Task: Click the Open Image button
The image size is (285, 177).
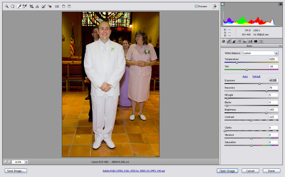Action: click(227, 171)
